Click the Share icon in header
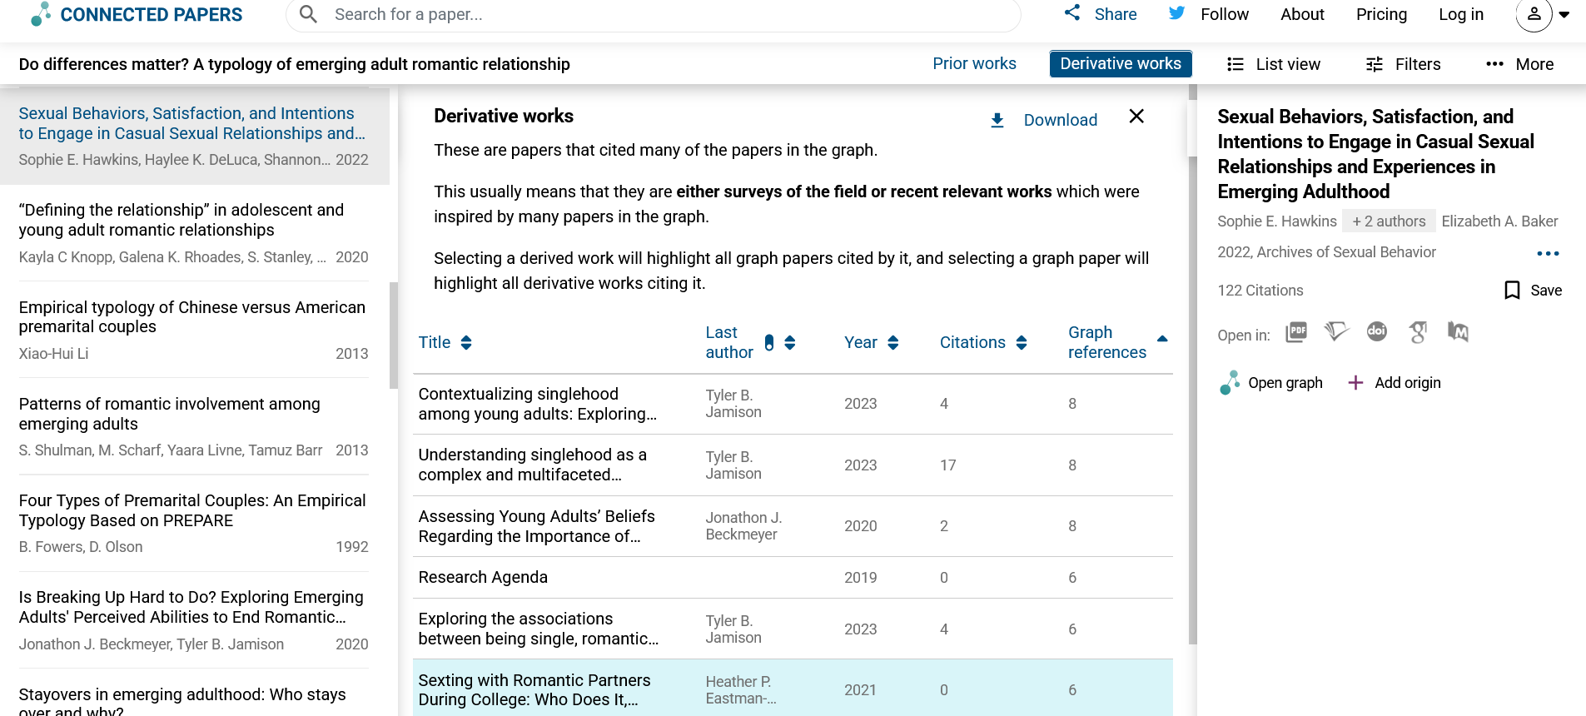 point(1072,13)
